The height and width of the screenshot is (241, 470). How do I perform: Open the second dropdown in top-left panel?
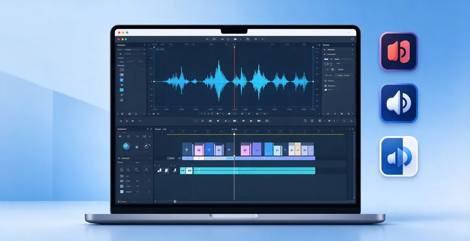point(144,54)
